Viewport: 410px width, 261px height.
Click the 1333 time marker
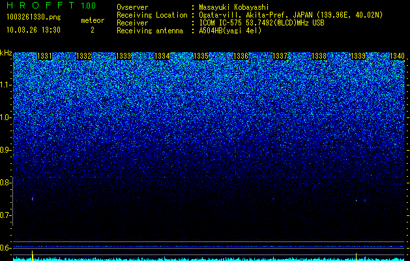pyautogui.click(x=123, y=56)
